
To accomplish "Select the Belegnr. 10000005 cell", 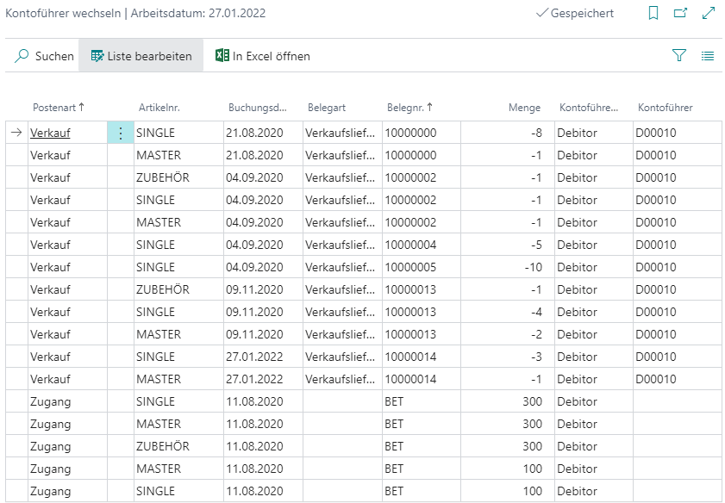I will click(411, 268).
